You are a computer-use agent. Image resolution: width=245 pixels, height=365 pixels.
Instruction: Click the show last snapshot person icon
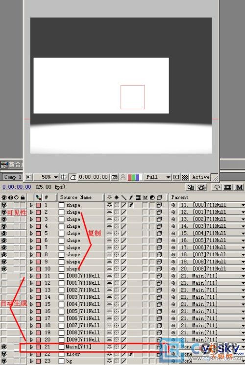pyautogui.click(x=122, y=177)
